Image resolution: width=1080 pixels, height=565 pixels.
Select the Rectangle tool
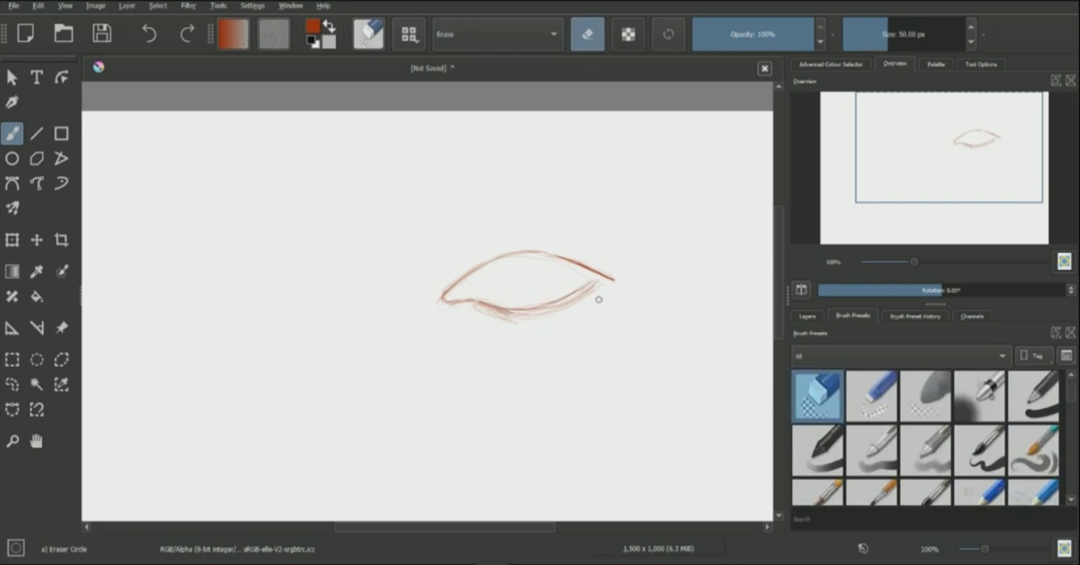(62, 133)
